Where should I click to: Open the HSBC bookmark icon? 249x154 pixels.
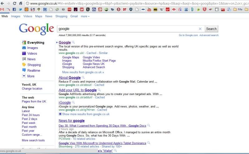pyautogui.click(x=174, y=10)
